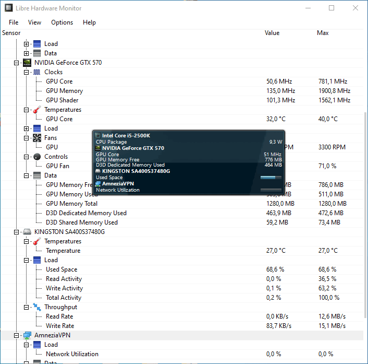
Task: Click the Controls knob icon
Action: [x=37, y=157]
